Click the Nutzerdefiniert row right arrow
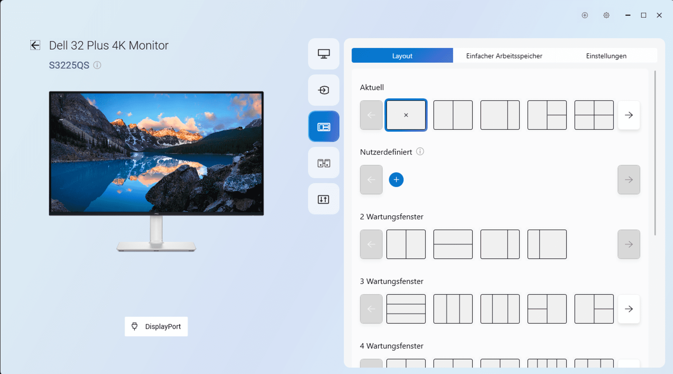 [629, 180]
